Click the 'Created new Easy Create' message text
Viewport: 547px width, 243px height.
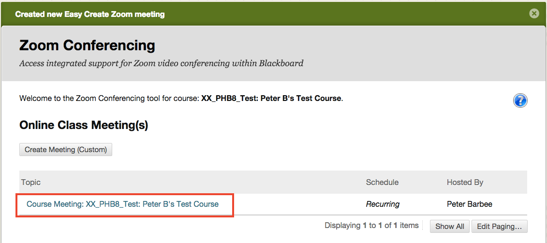point(90,14)
